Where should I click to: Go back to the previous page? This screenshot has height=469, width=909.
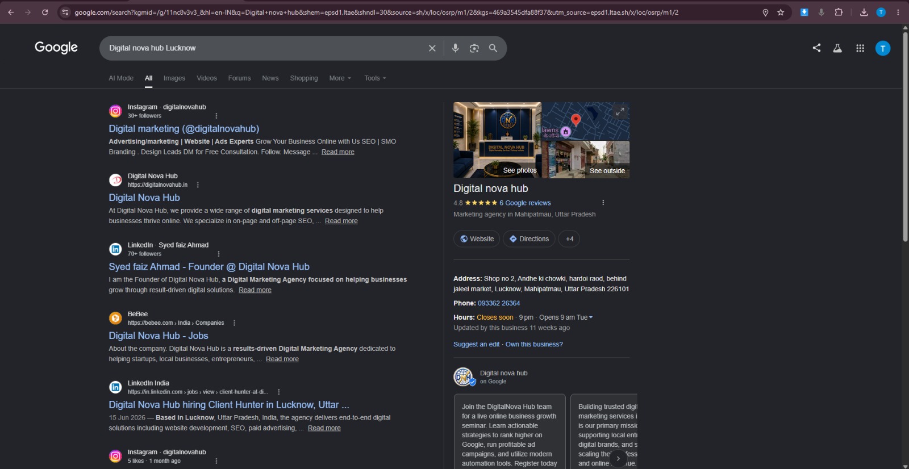click(x=11, y=12)
